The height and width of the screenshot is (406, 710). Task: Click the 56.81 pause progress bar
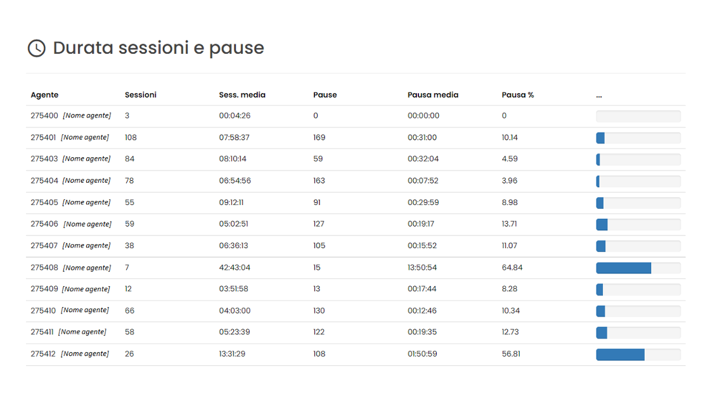pyautogui.click(x=638, y=354)
